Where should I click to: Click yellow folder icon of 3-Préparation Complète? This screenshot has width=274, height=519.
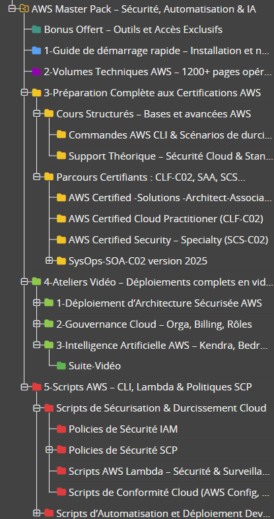point(36,93)
